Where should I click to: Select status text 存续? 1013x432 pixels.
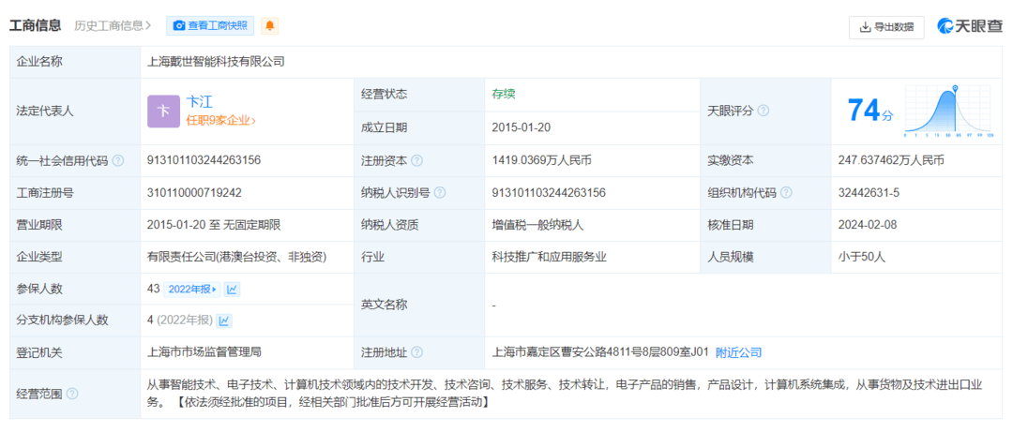point(504,94)
